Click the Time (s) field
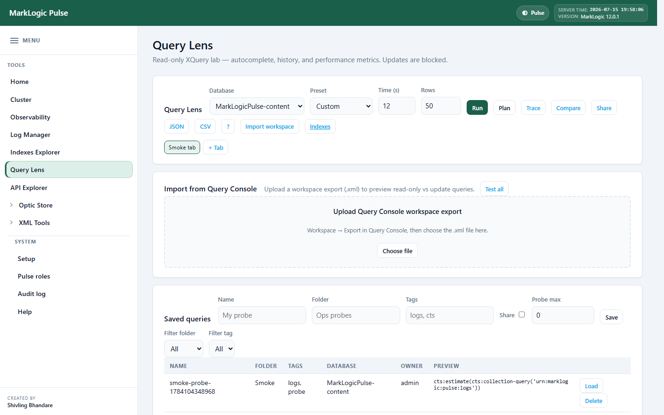Viewport: 664px width, 415px height. click(397, 106)
